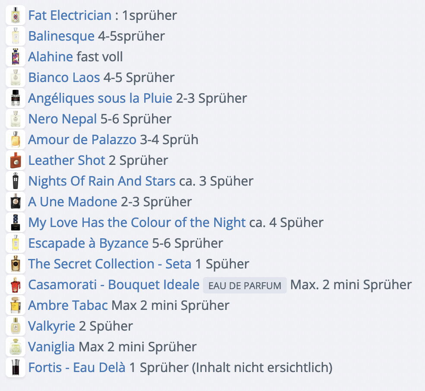
Task: Click the Nights Of Rain And Stars bottle icon
Action: pyautogui.click(x=16, y=181)
